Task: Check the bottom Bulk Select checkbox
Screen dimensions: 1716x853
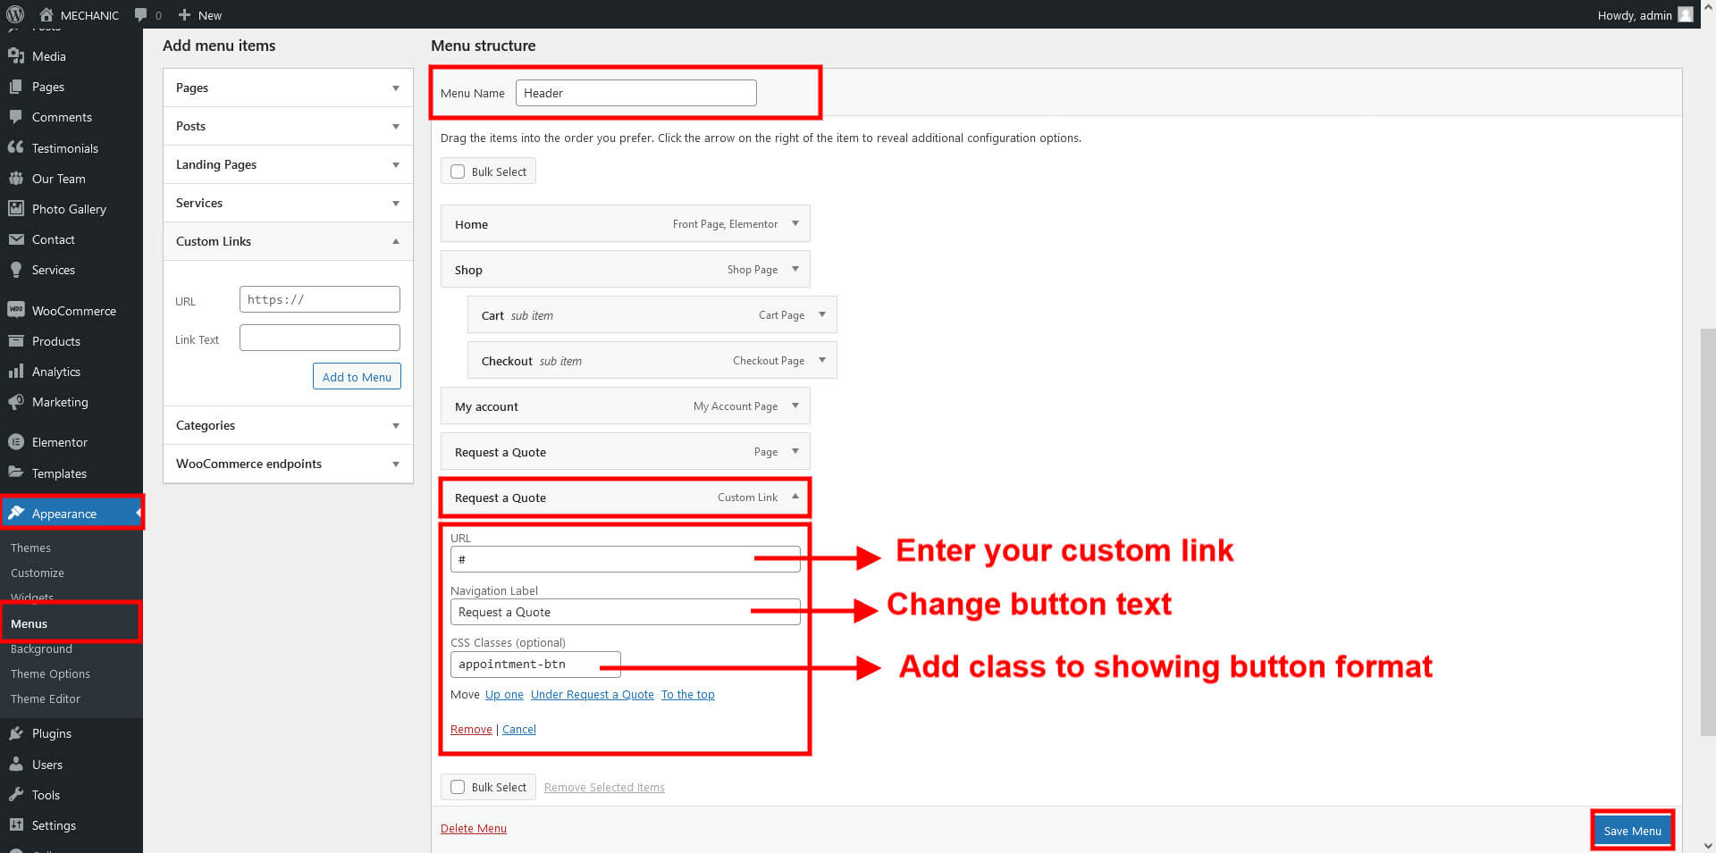Action: click(458, 787)
